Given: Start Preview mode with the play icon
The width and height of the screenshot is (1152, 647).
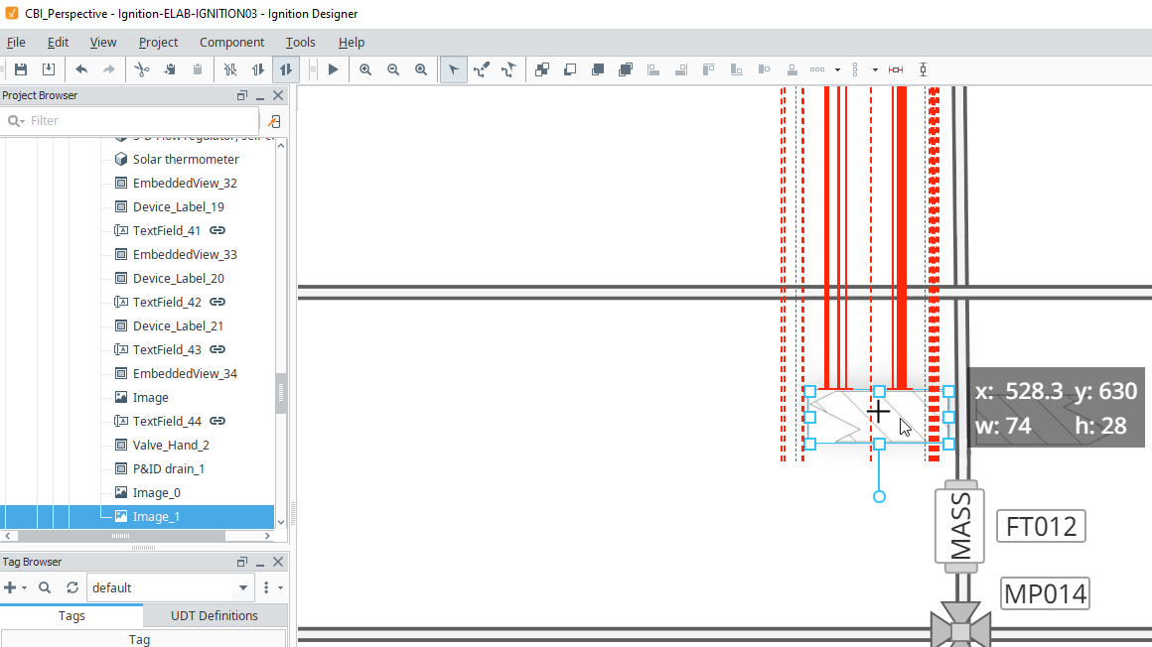Looking at the screenshot, I should pyautogui.click(x=334, y=69).
